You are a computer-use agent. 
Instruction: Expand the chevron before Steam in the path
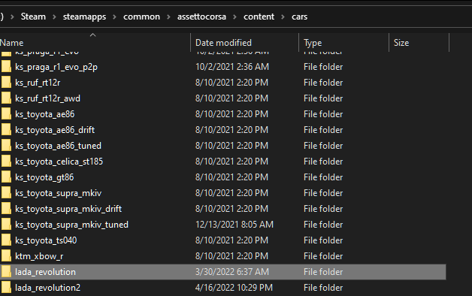click(12, 17)
